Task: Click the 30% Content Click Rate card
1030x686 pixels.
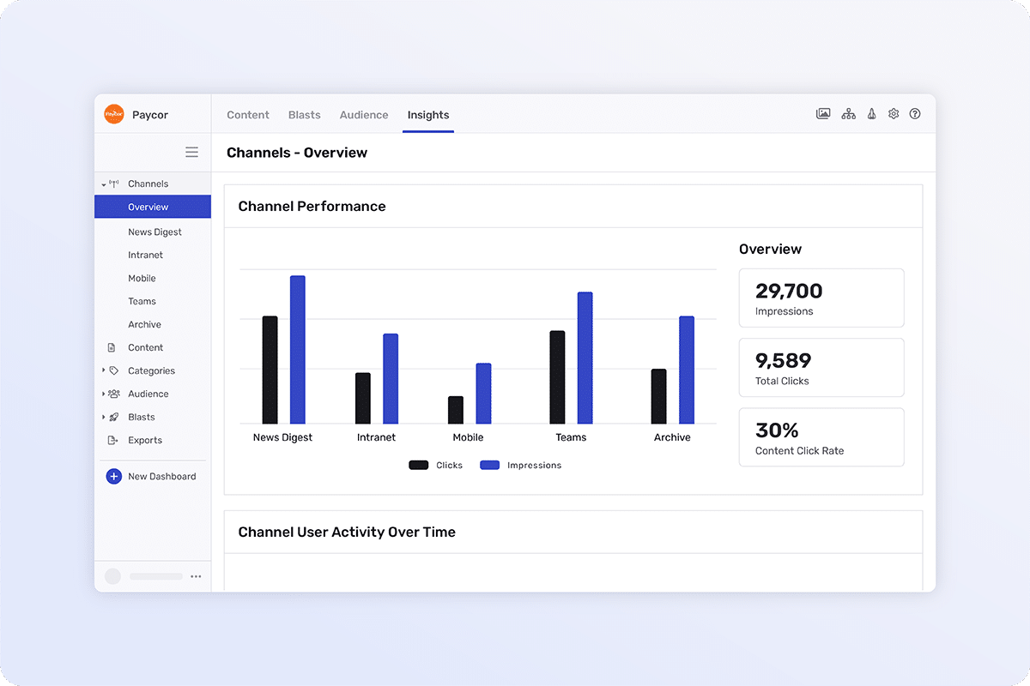Action: click(x=821, y=437)
